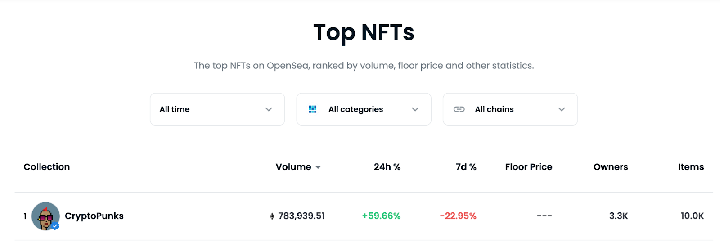Sort by the Floor Price column
The width and height of the screenshot is (720, 247).
pos(528,167)
